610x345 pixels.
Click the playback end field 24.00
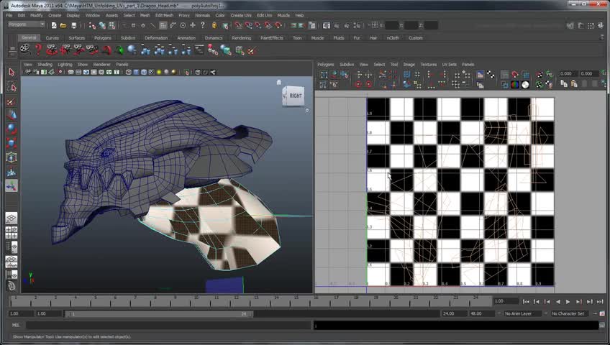point(454,313)
